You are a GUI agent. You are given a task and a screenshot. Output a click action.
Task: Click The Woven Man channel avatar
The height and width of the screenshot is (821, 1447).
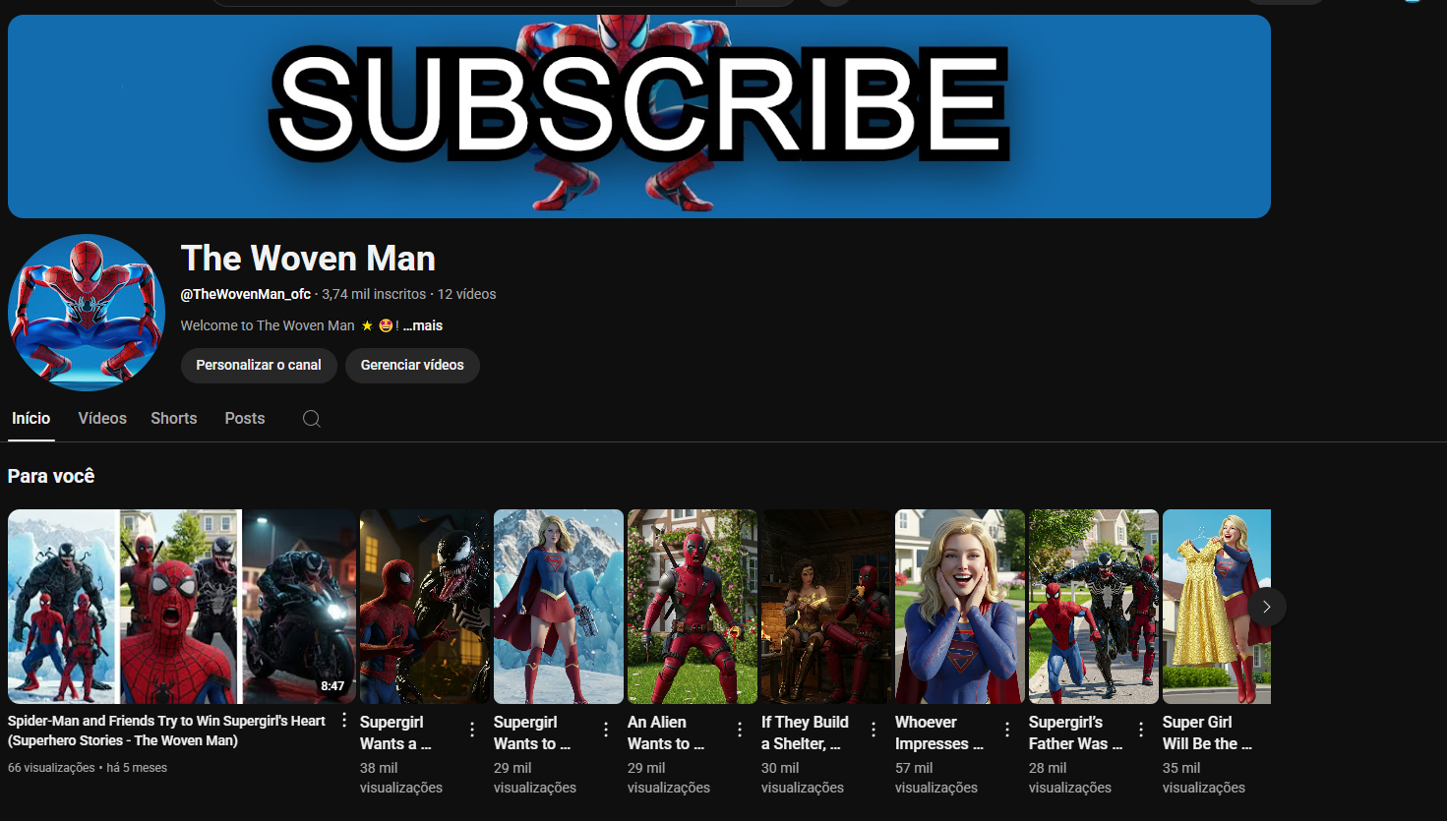(87, 313)
